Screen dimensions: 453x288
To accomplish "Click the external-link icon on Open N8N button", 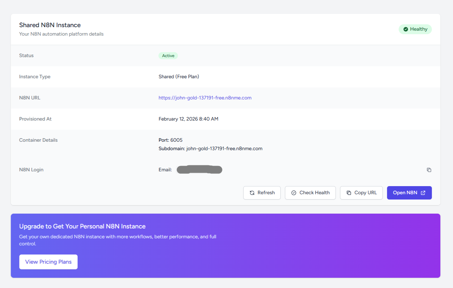I will [x=423, y=192].
